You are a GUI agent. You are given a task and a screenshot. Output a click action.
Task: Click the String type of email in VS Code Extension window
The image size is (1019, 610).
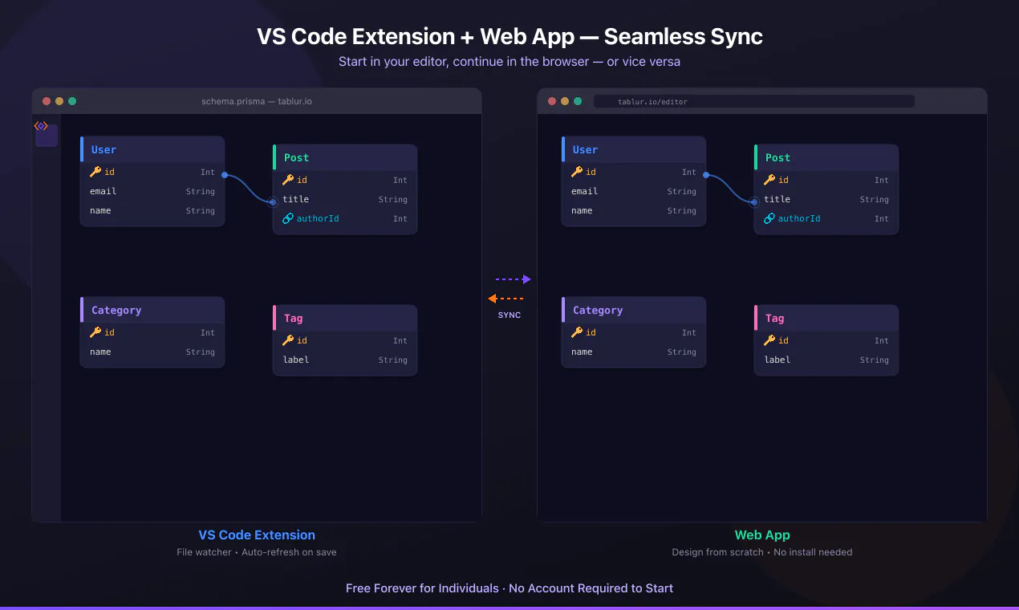click(201, 192)
